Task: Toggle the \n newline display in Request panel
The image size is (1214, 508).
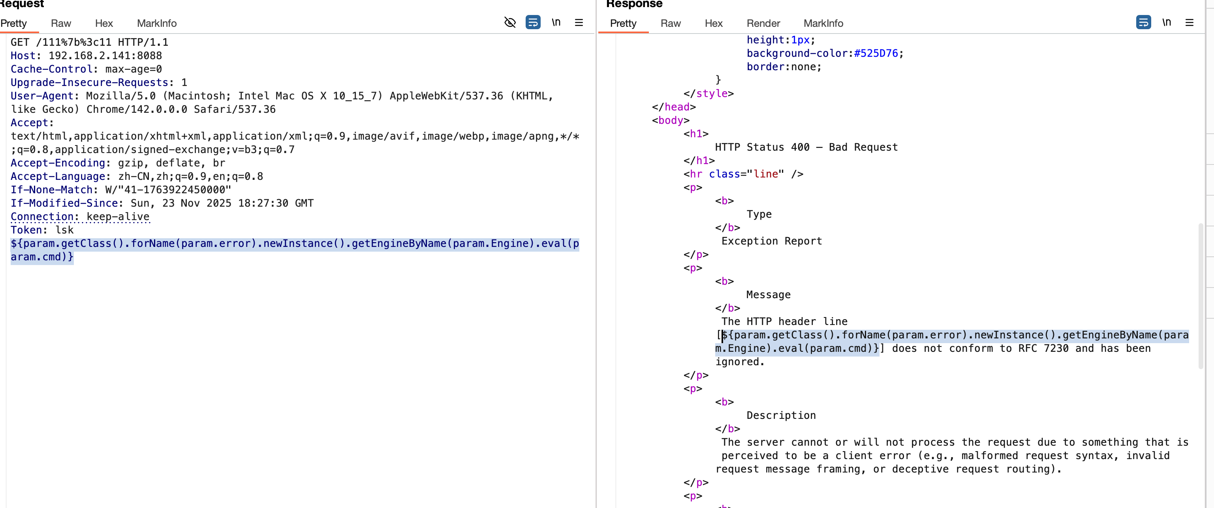Action: (556, 22)
